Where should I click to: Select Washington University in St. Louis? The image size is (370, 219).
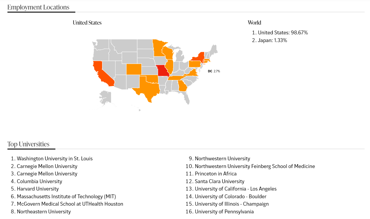click(55, 159)
